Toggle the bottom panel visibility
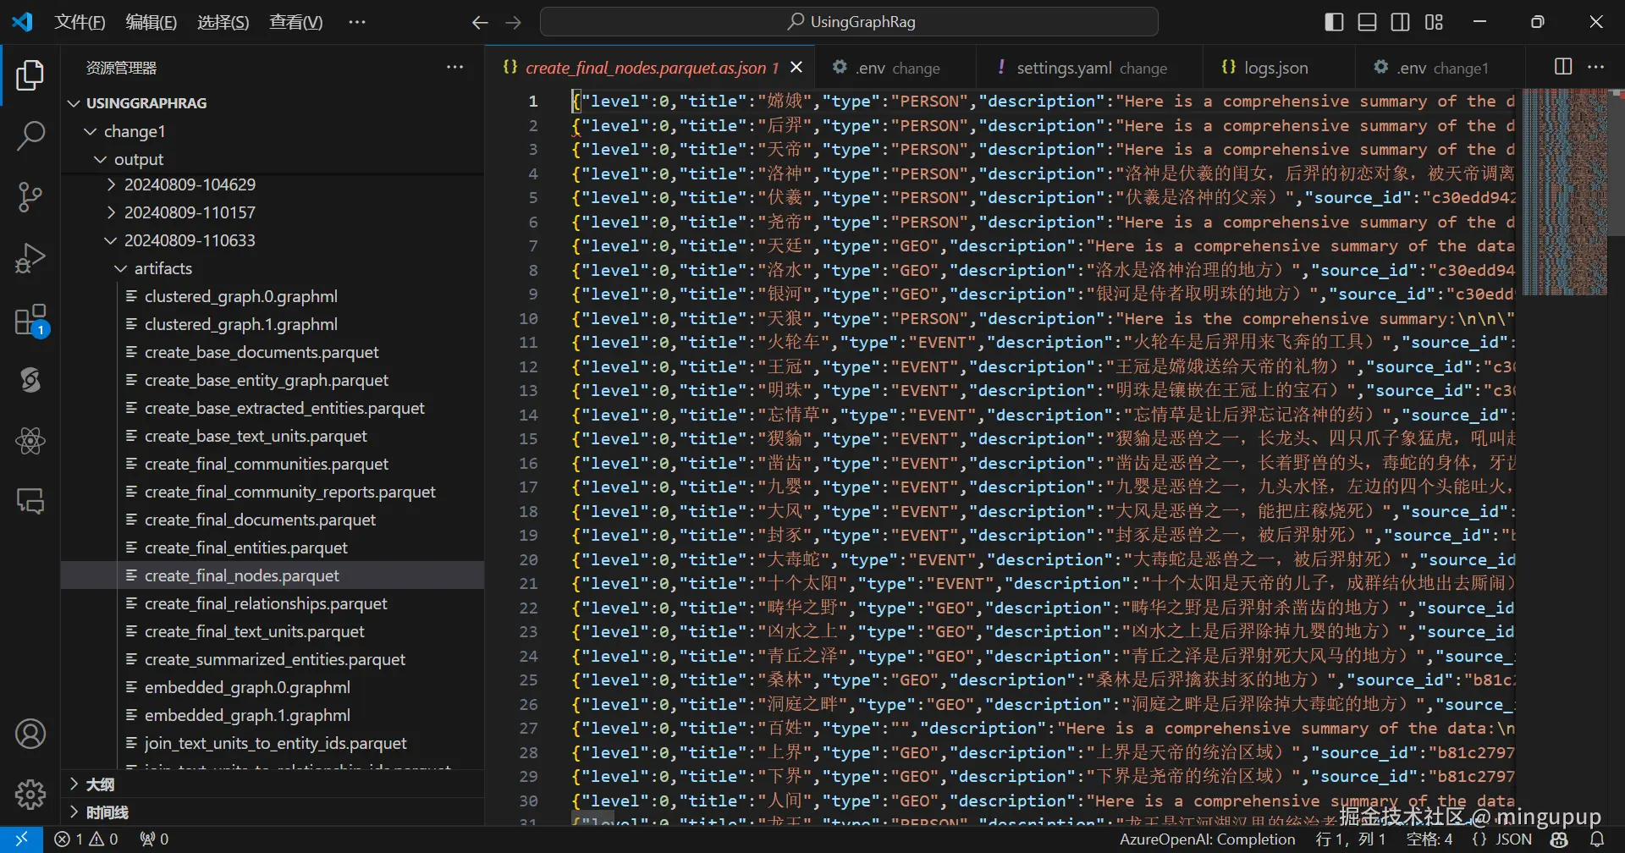1625x853 pixels. point(1367,22)
